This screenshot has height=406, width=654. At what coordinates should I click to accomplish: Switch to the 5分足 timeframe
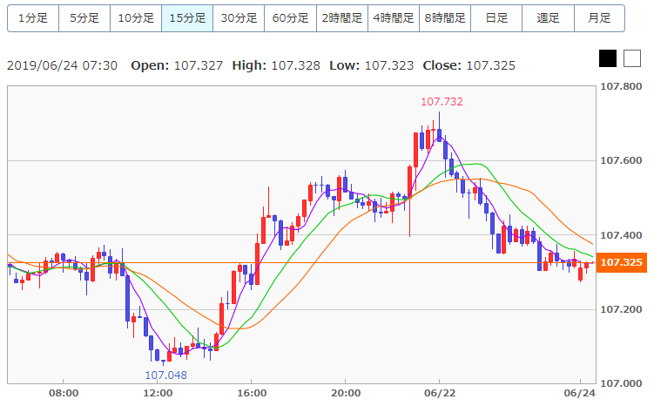point(84,18)
